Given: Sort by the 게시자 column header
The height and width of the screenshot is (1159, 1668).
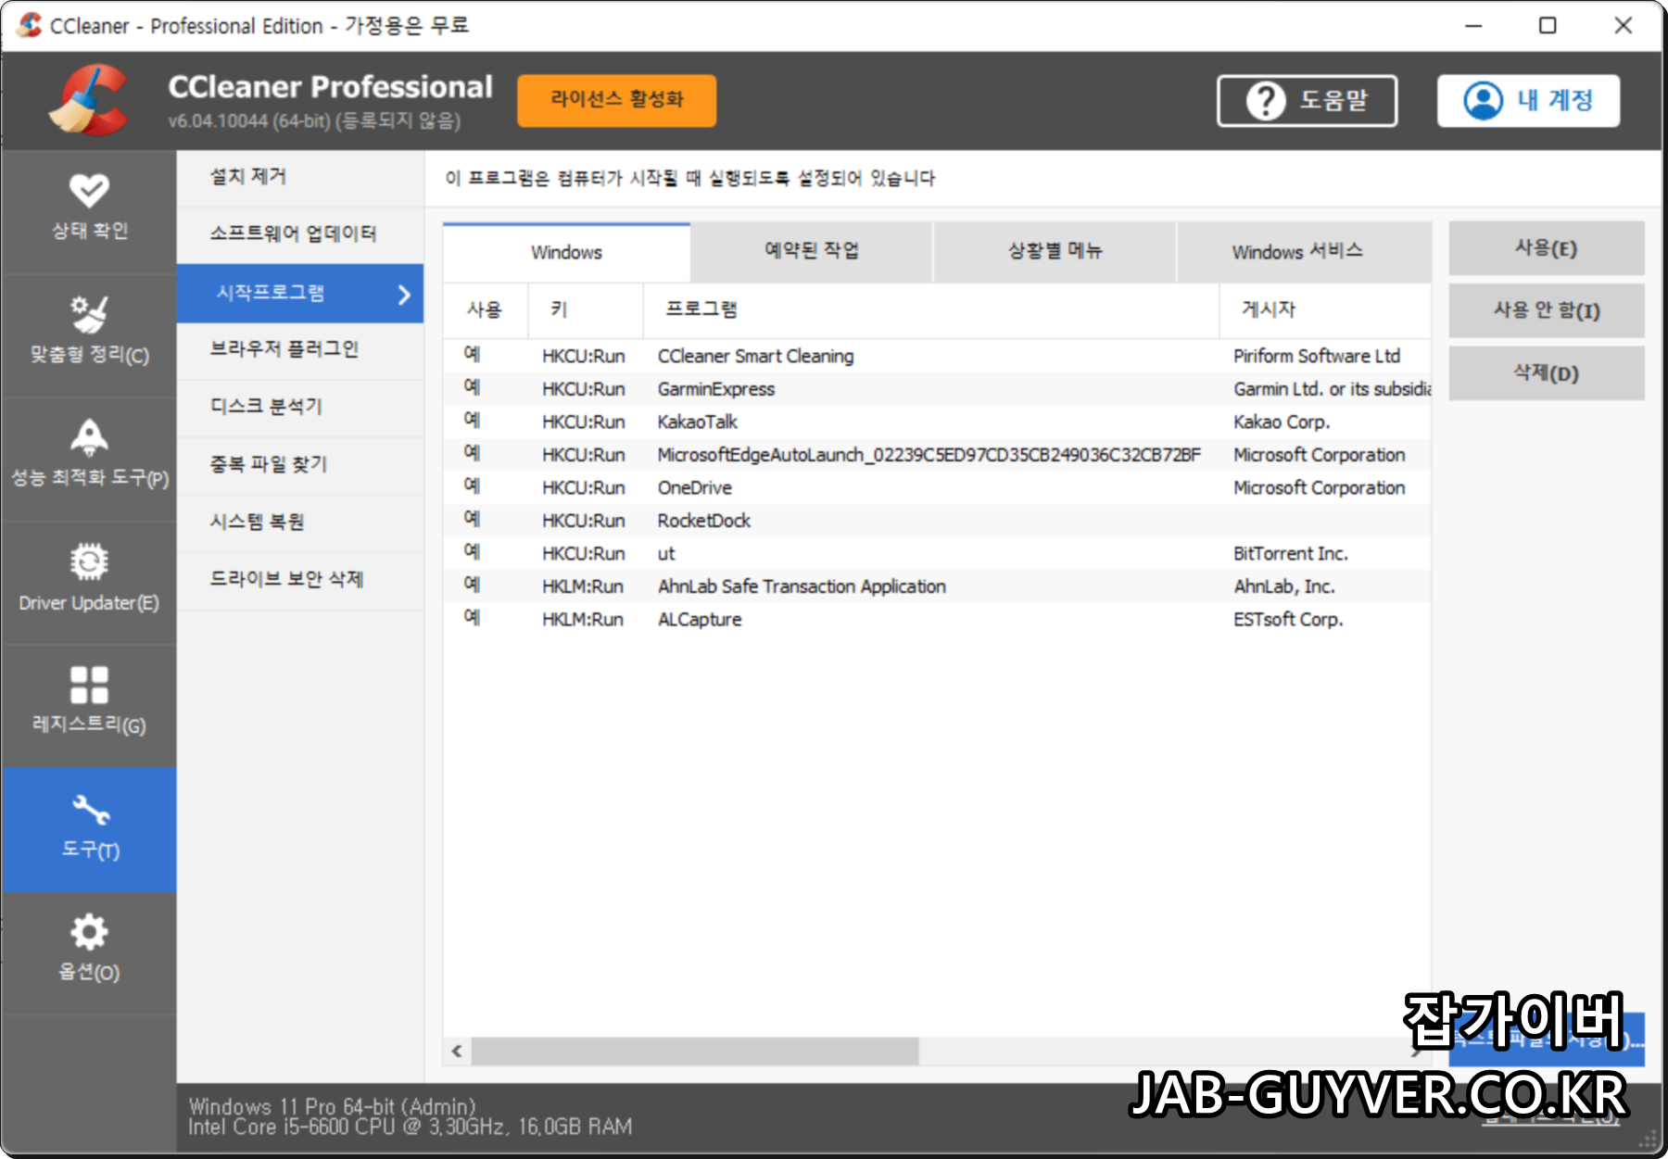Looking at the screenshot, I should coord(1325,309).
